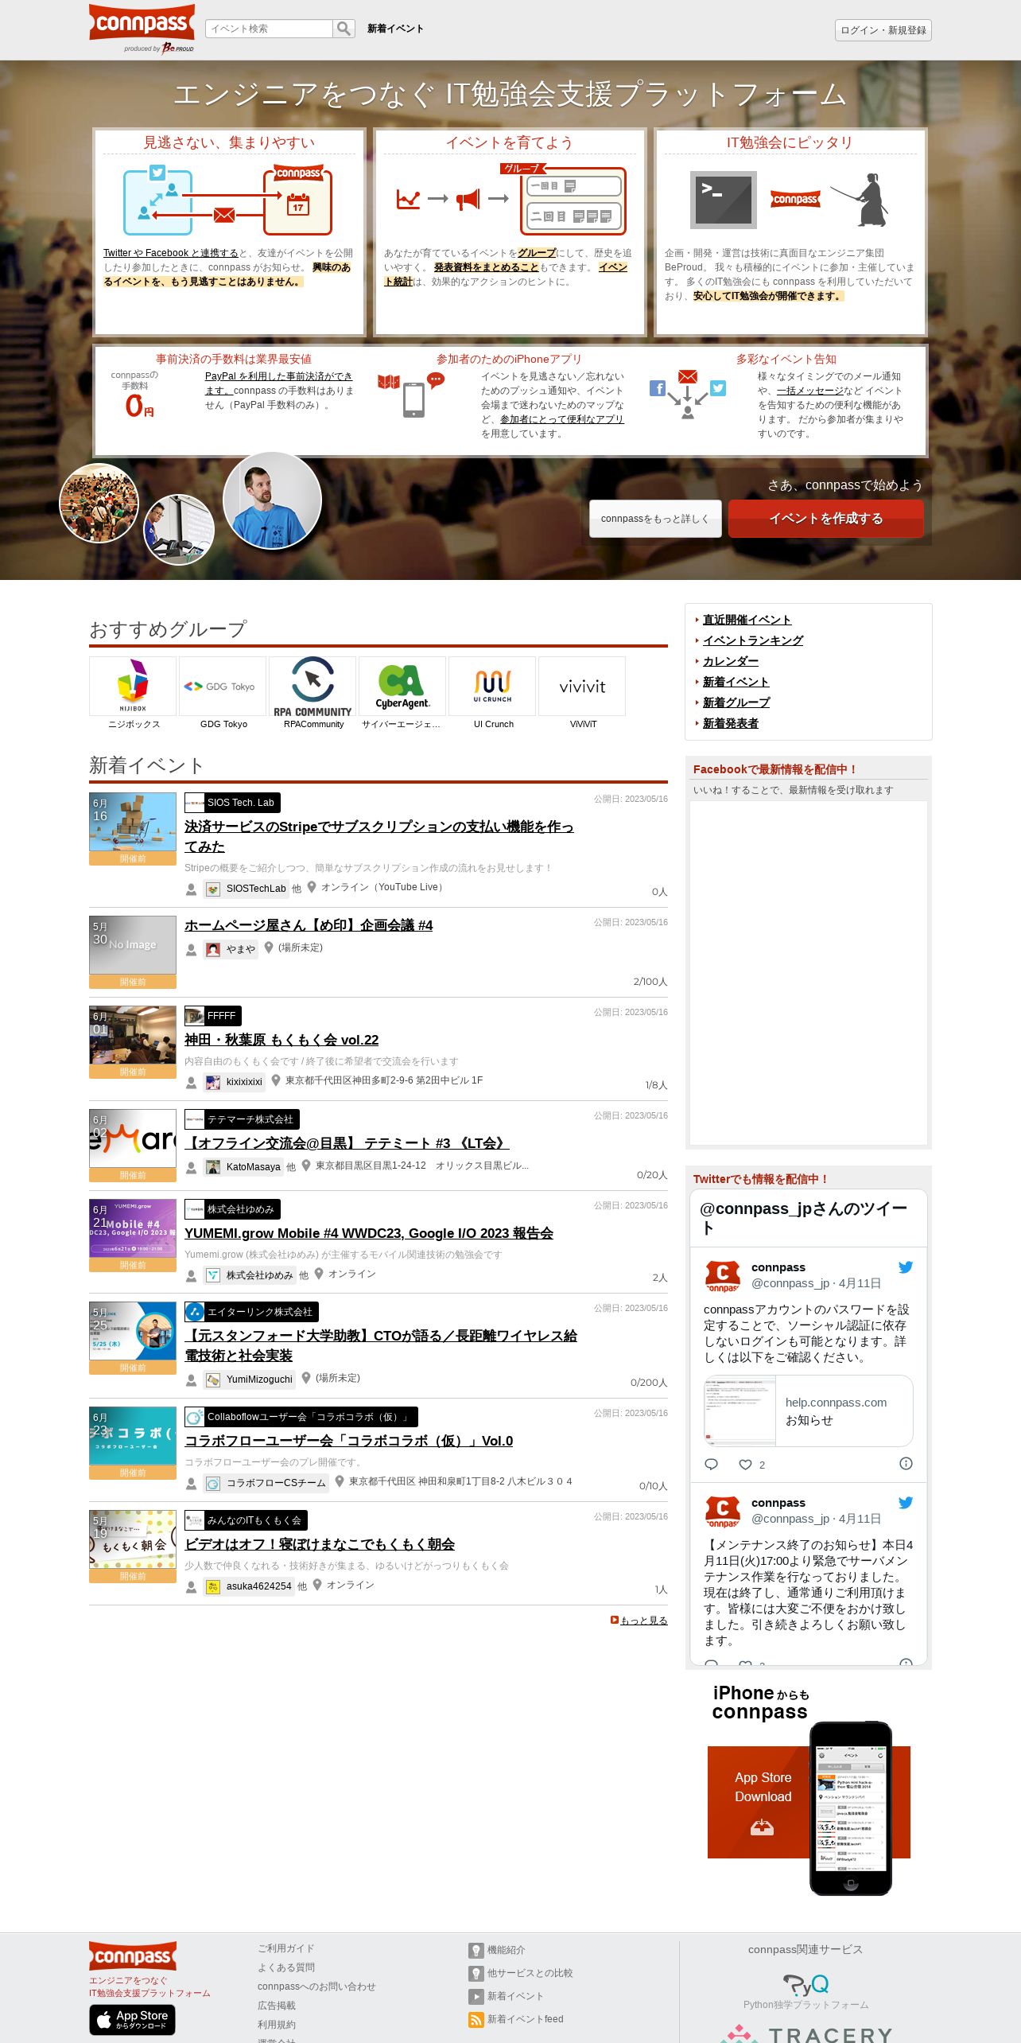Click the イベントを作成する button
This screenshot has width=1021, height=2043.
pos(825,519)
